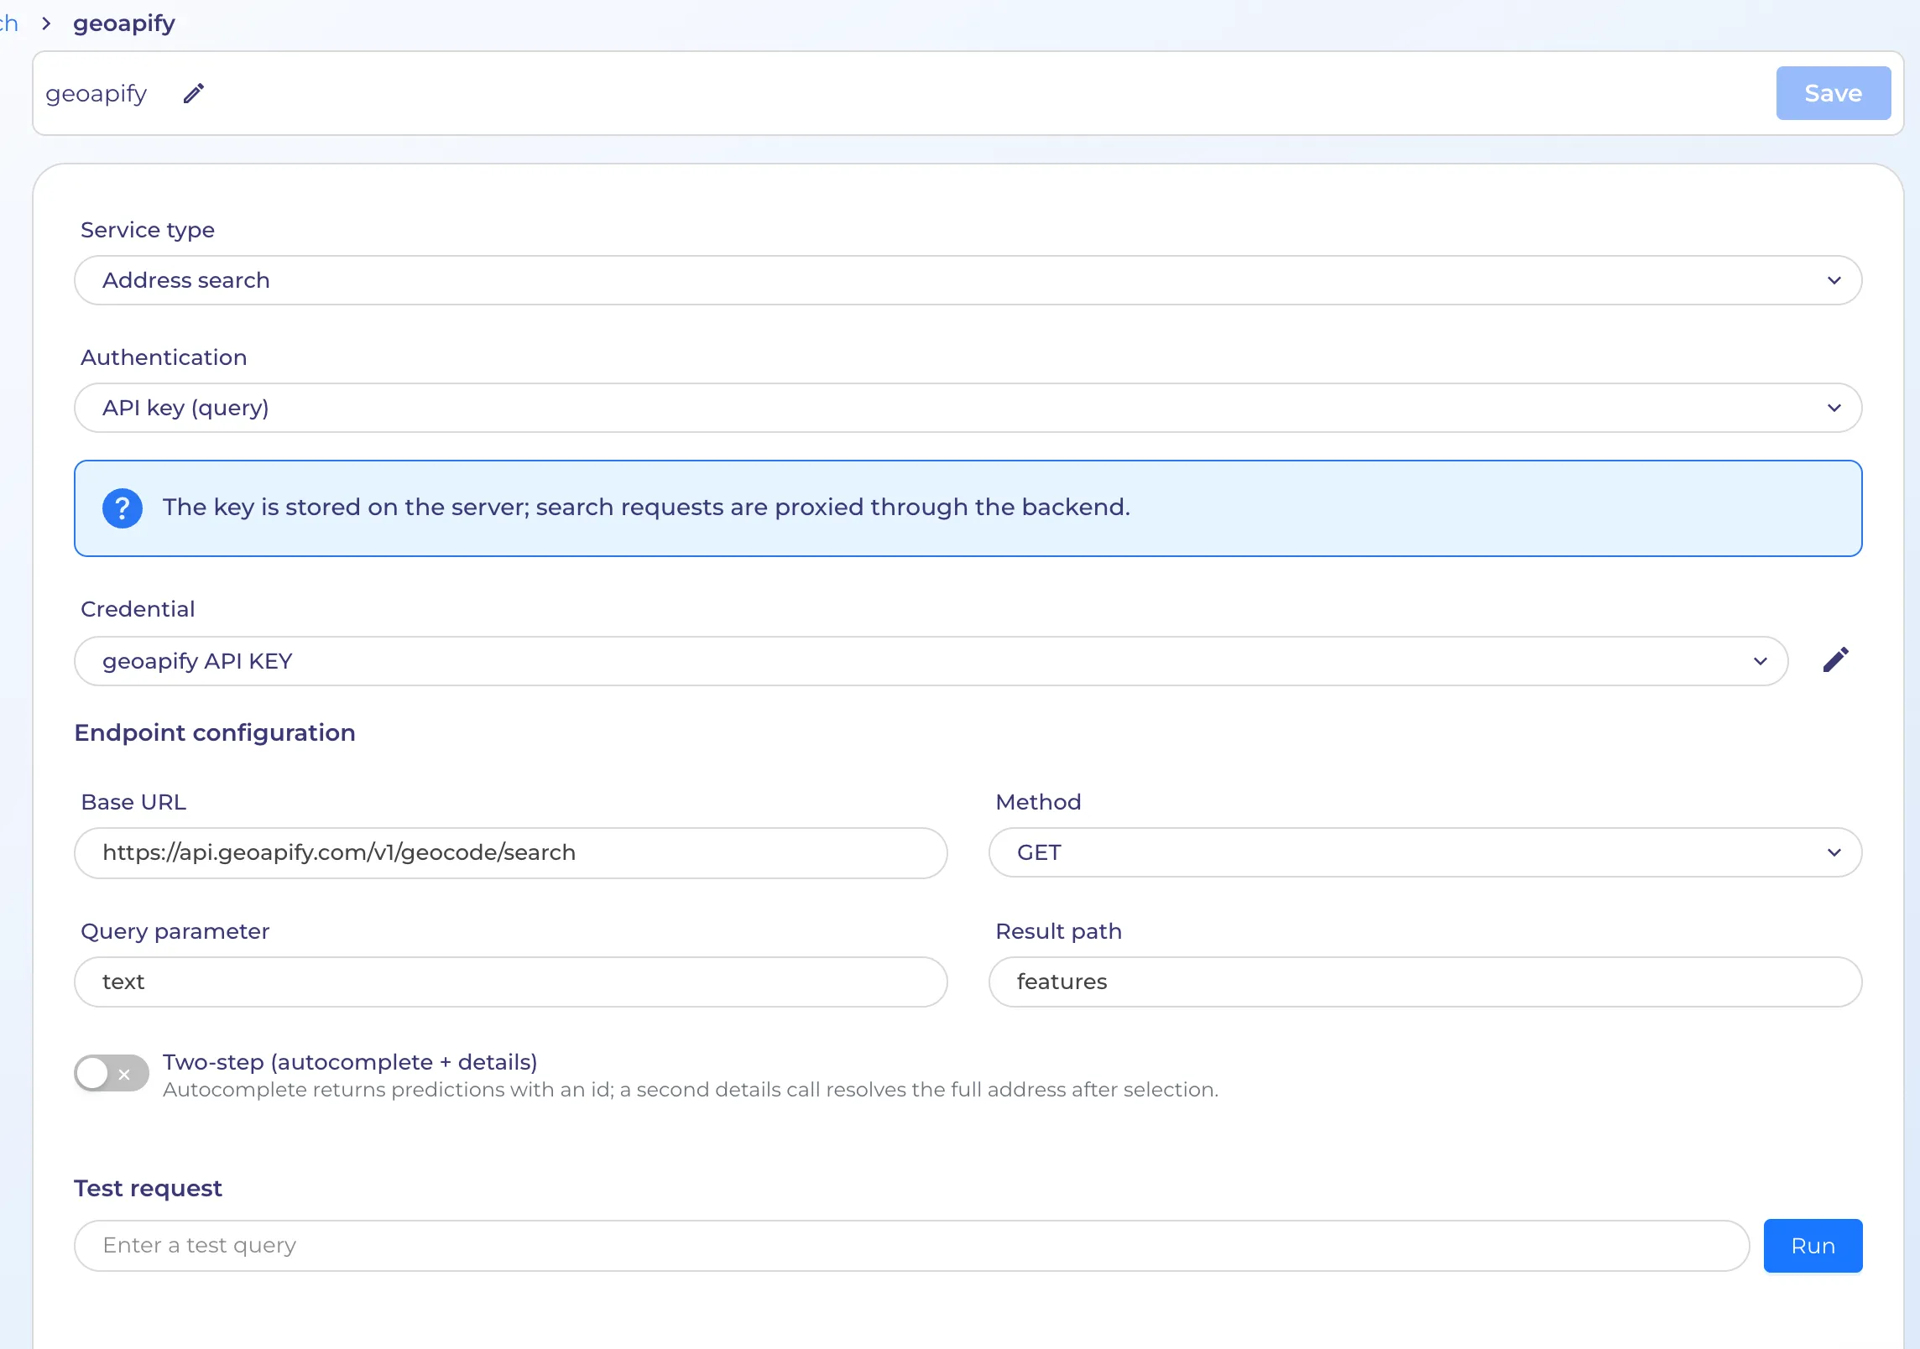This screenshot has height=1349, width=1920.
Task: Click the Query parameter field containing text
Action: (x=511, y=982)
